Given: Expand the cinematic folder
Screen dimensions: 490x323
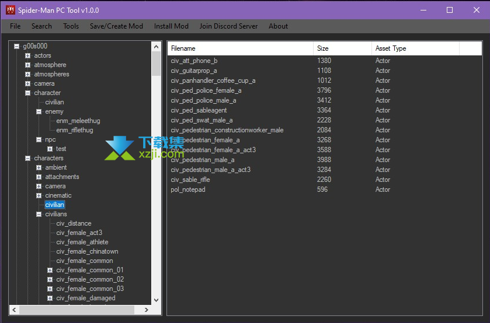Looking at the screenshot, I should pyautogui.click(x=39, y=196).
